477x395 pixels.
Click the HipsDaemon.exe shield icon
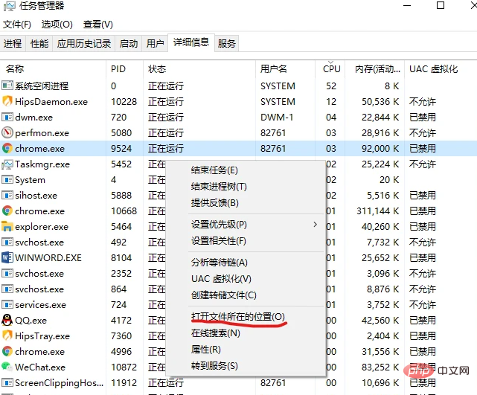point(7,101)
